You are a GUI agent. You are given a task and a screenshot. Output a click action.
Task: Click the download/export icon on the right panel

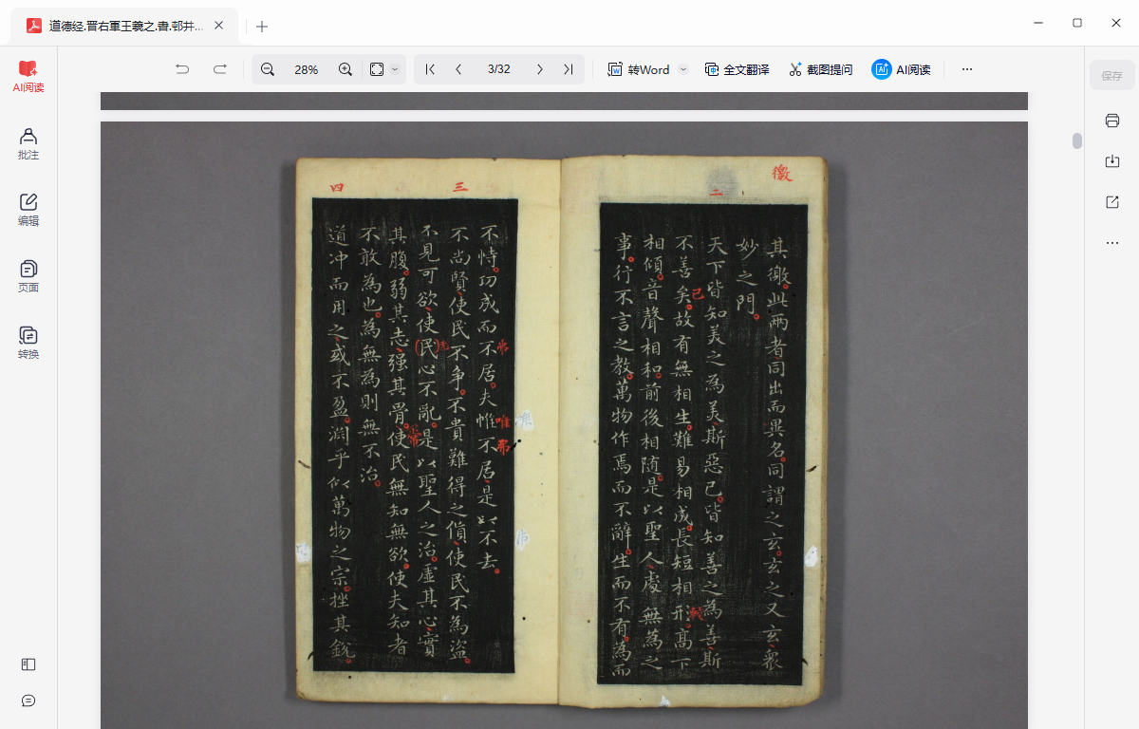pyautogui.click(x=1112, y=161)
